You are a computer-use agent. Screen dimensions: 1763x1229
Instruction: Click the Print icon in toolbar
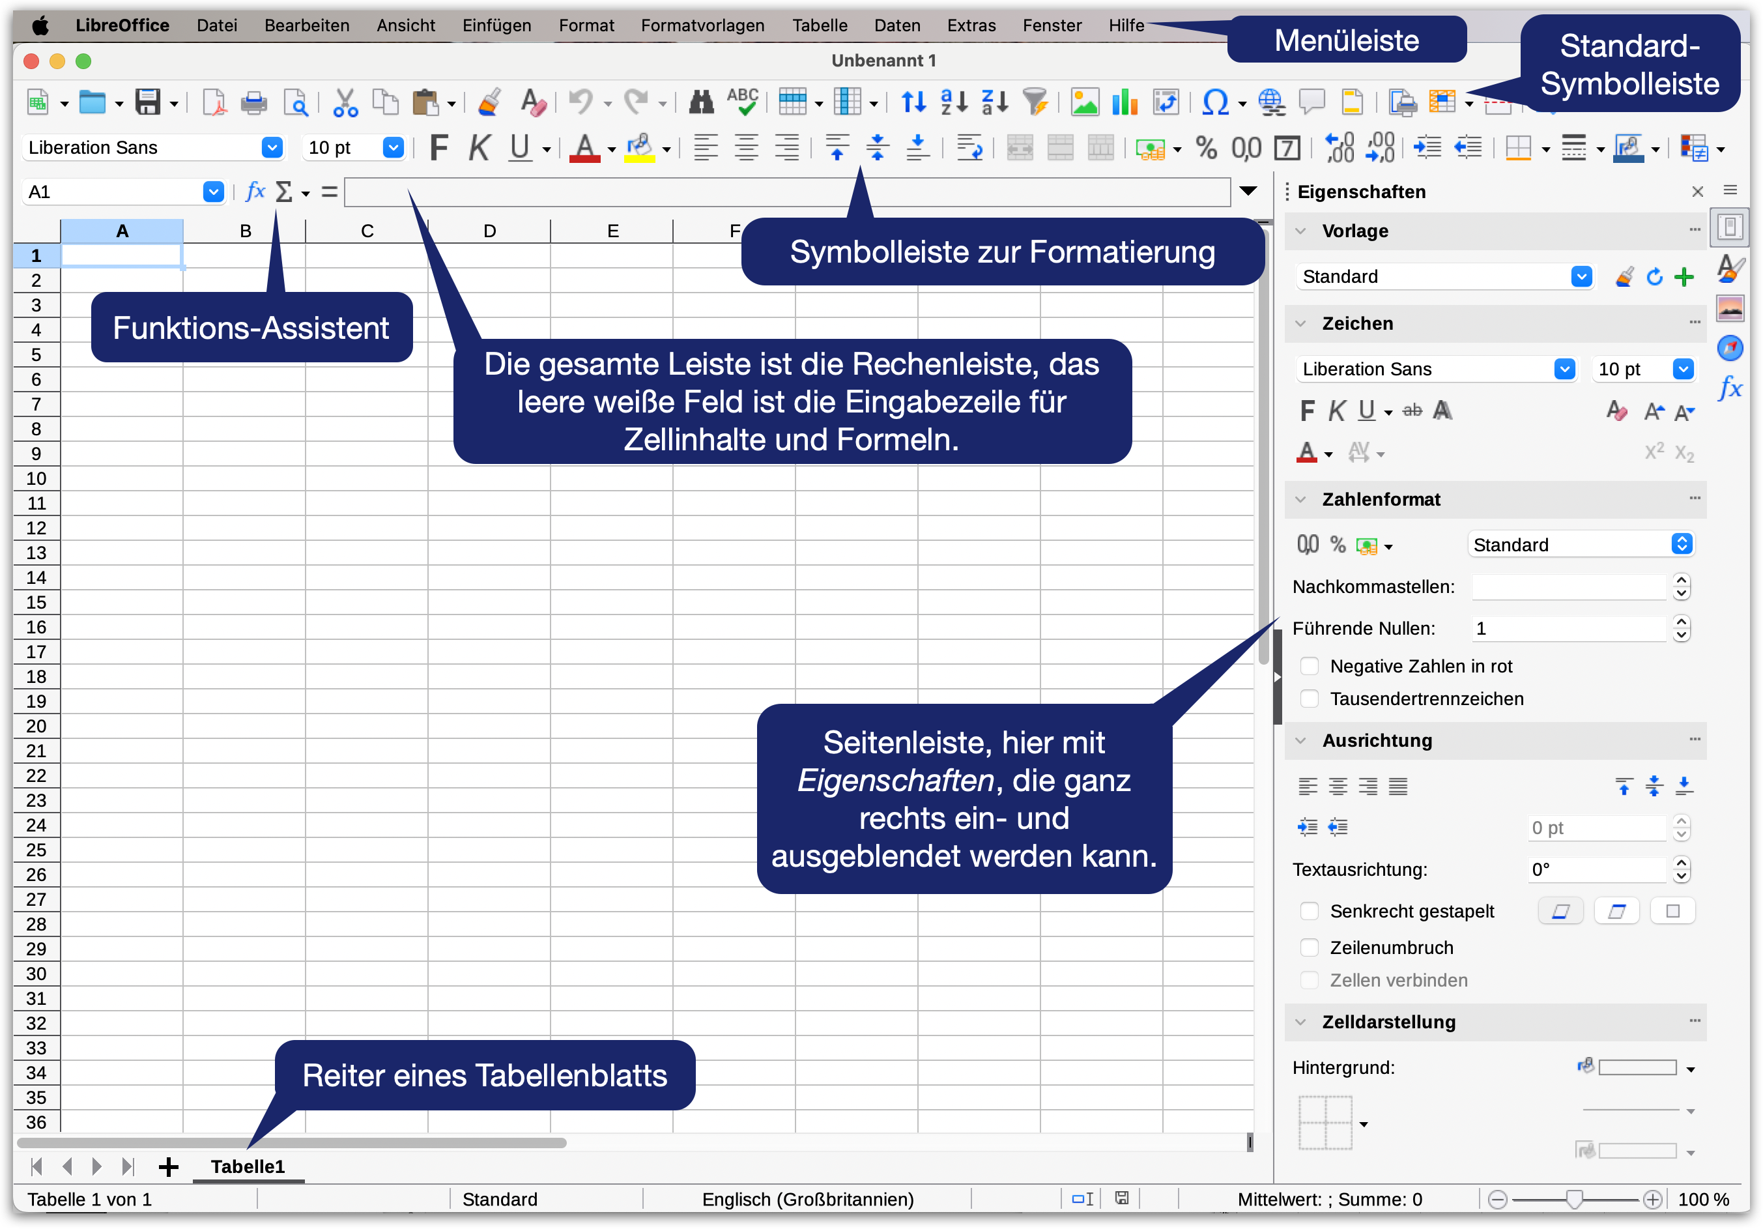pos(253,102)
